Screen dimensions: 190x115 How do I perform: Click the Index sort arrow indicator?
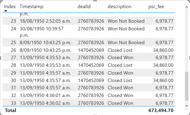pyautogui.click(x=6, y=11)
